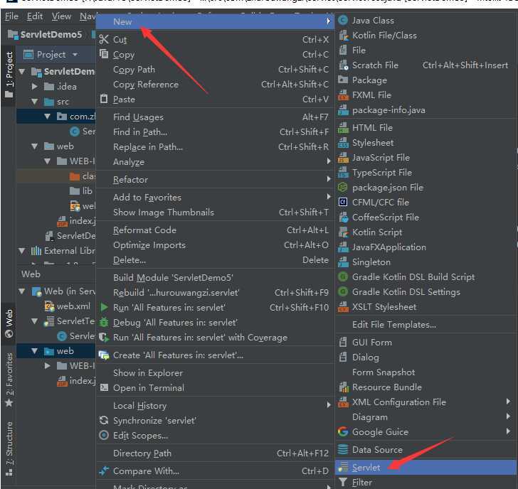Select GUI Form

[425, 343]
